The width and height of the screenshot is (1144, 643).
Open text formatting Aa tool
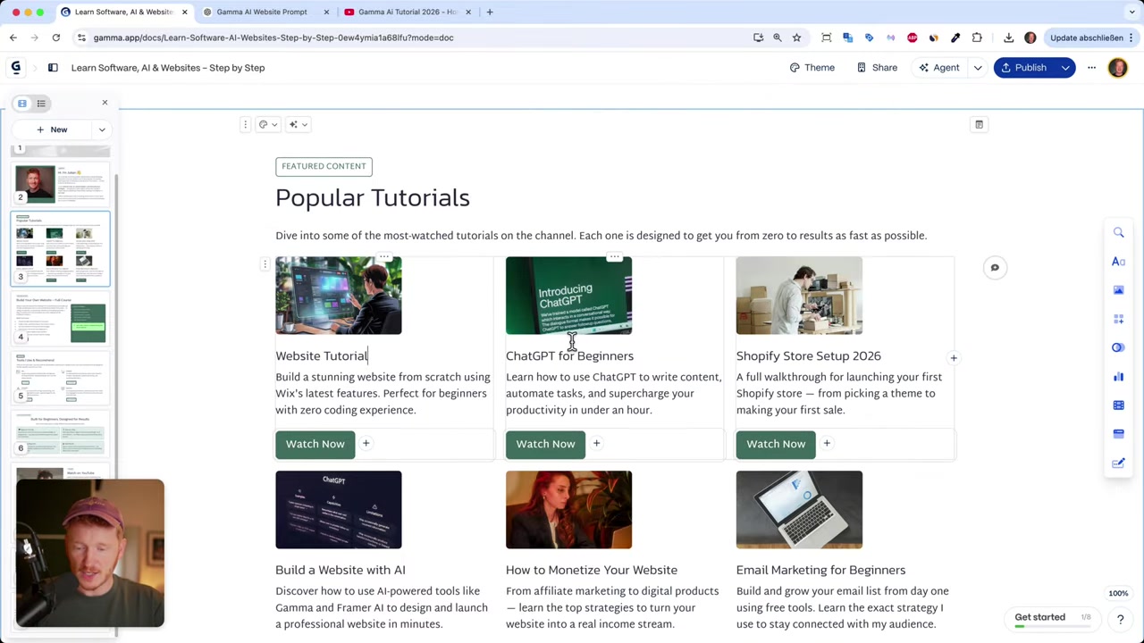[1118, 261]
